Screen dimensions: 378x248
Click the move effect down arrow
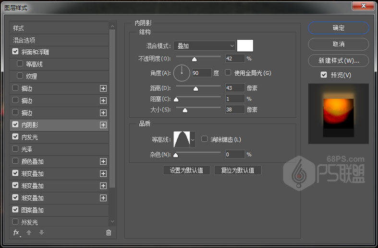pyautogui.click(x=41, y=232)
